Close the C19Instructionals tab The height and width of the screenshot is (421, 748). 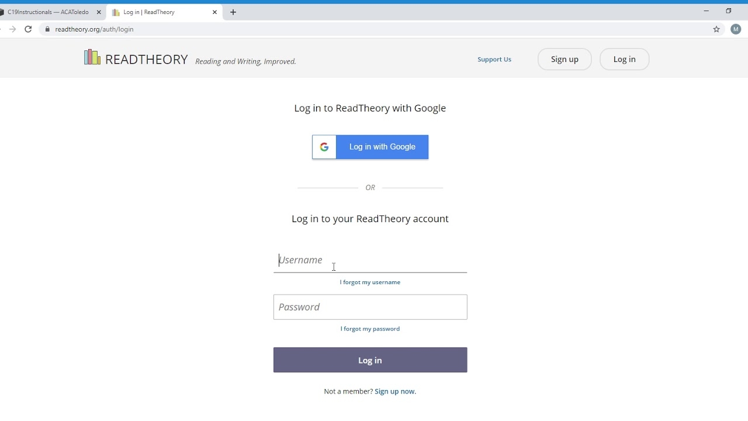[x=99, y=11]
